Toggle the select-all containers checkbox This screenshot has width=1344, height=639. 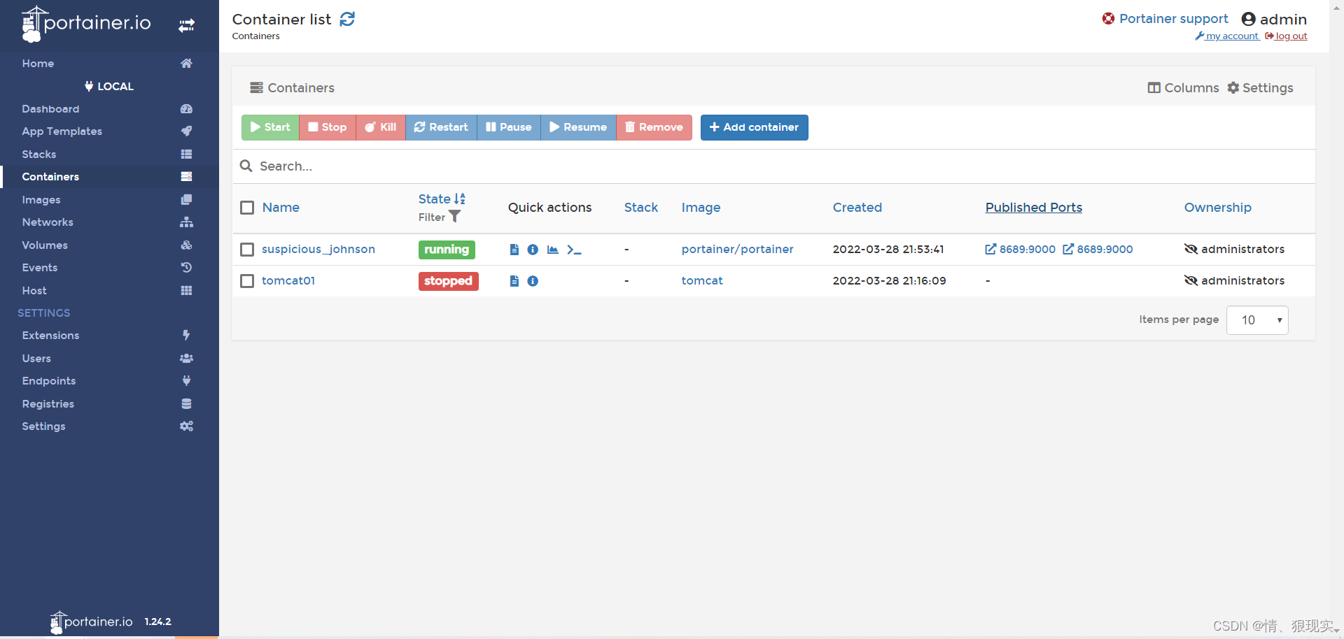coord(247,208)
